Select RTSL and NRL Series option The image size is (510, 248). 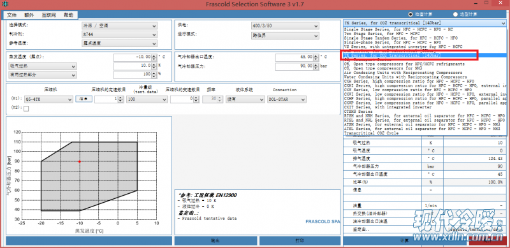point(425,120)
